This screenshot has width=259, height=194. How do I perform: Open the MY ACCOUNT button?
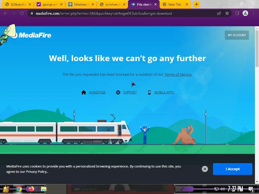tap(237, 35)
